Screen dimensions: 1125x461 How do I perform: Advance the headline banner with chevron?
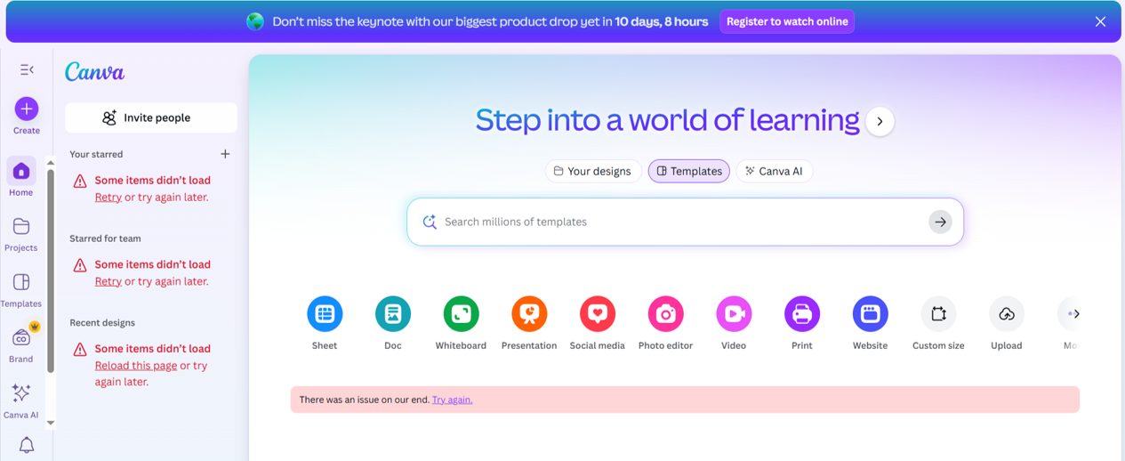click(880, 122)
